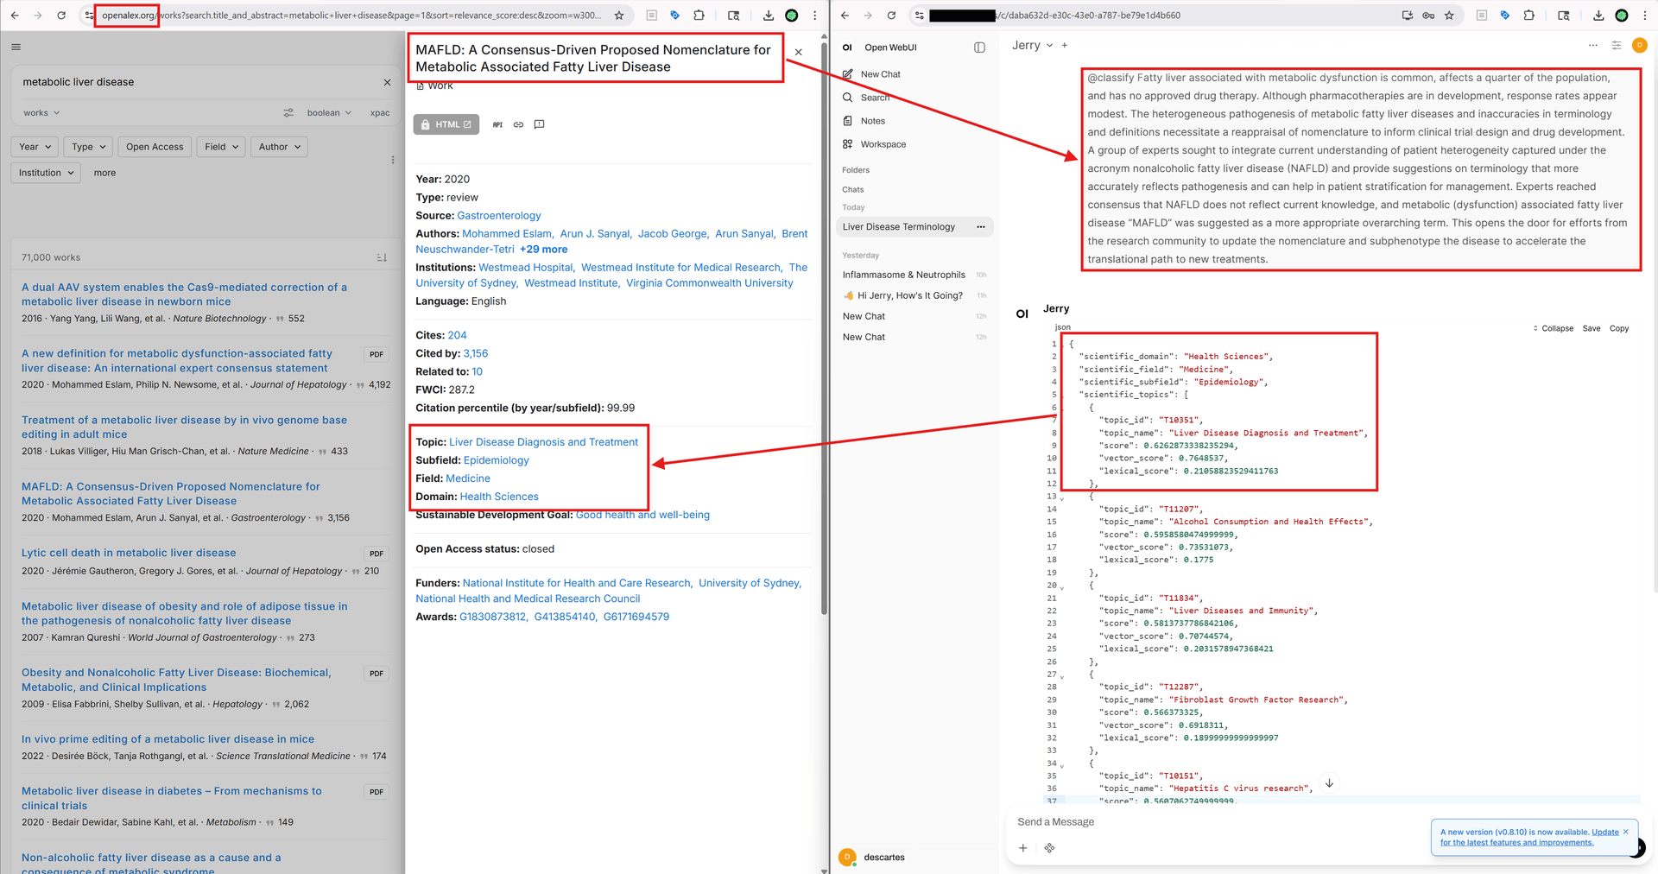
Task: Close the MAFLD work detail panel
Action: pos(798,53)
